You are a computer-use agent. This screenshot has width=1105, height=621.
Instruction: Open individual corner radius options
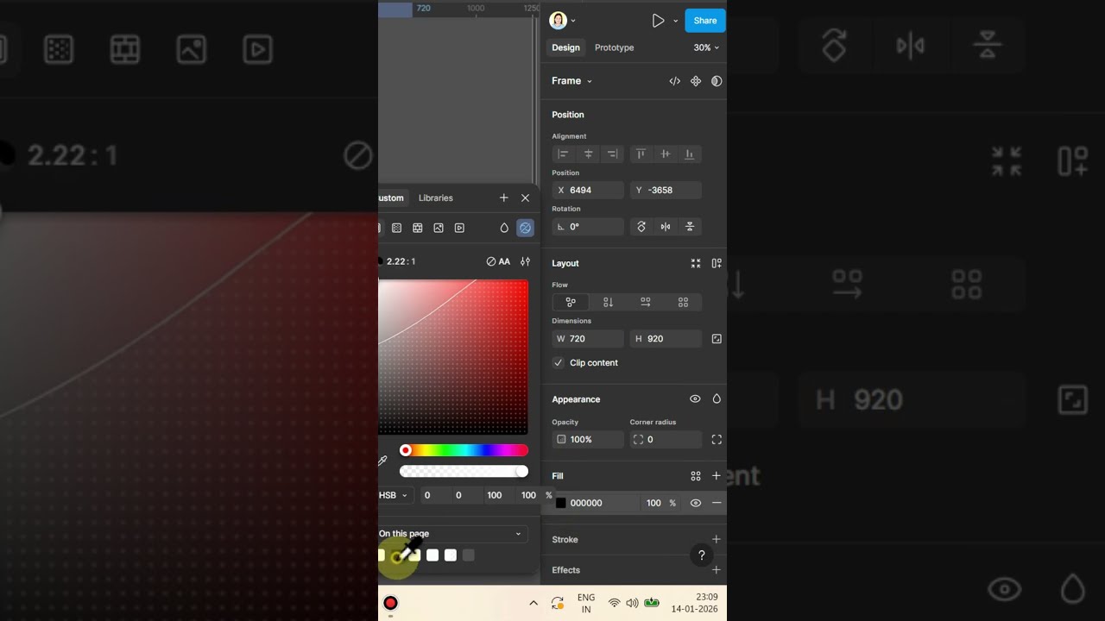717,439
